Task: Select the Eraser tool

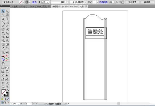Action: point(7,29)
